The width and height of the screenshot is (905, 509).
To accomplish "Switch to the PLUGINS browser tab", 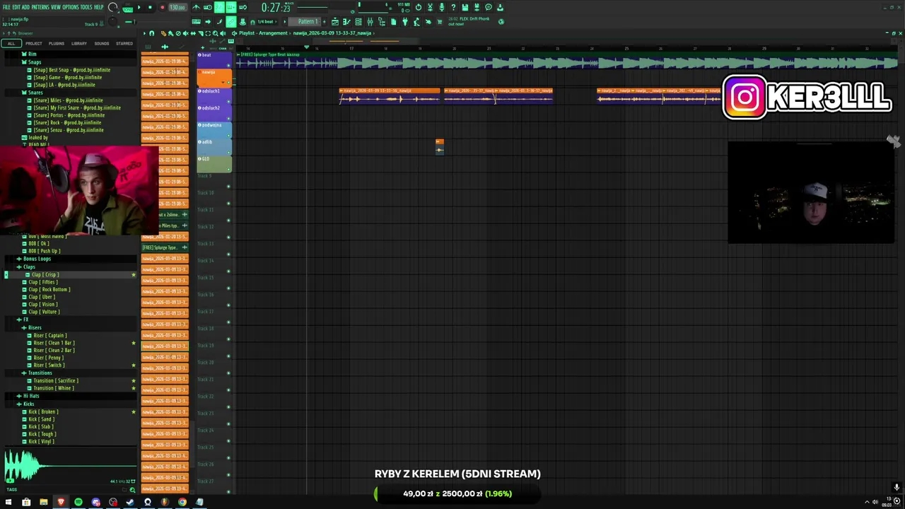I will [x=56, y=43].
